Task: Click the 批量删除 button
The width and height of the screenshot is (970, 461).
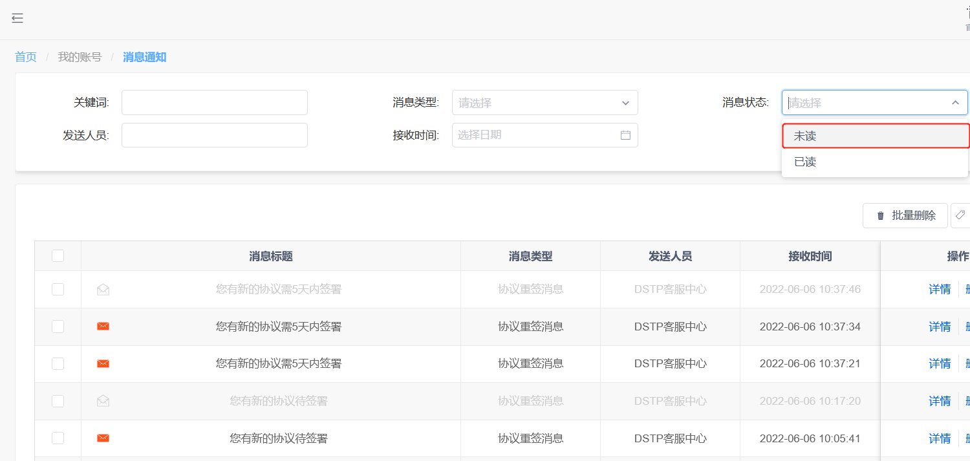Action: point(905,215)
